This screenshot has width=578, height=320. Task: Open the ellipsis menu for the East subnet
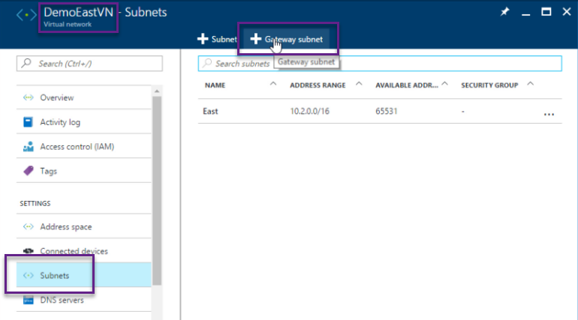[549, 114]
